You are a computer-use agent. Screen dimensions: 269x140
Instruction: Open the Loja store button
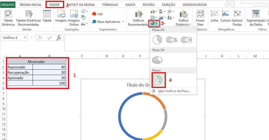pyautogui.click(x=97, y=14)
